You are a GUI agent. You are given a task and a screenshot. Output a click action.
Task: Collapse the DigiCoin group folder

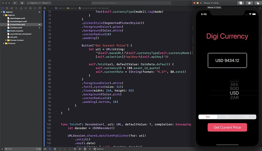pos(4,15)
